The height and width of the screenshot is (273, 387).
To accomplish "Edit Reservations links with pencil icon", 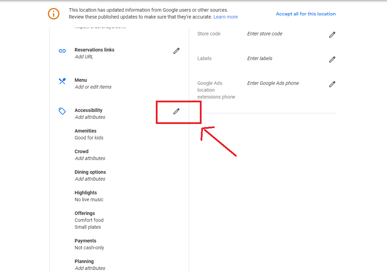I will coord(176,51).
